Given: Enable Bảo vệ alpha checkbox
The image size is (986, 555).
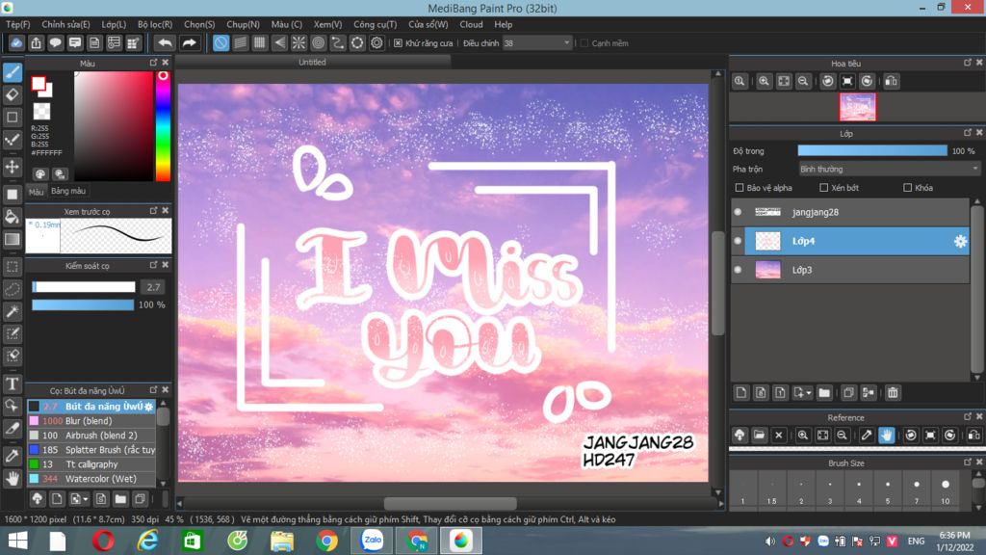Looking at the screenshot, I should 739,188.
